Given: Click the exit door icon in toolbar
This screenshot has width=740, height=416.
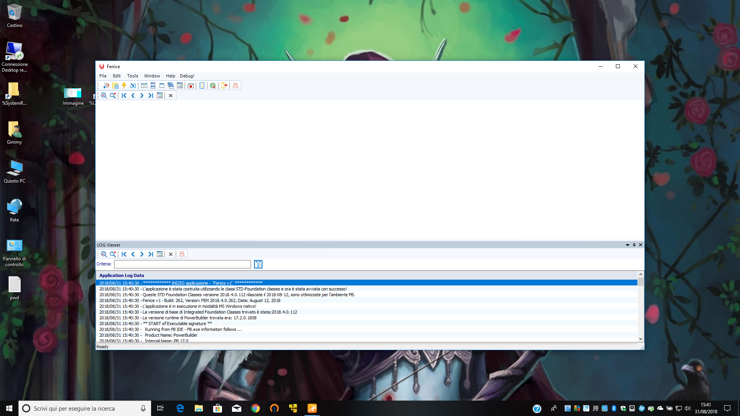Looking at the screenshot, I should [224, 86].
